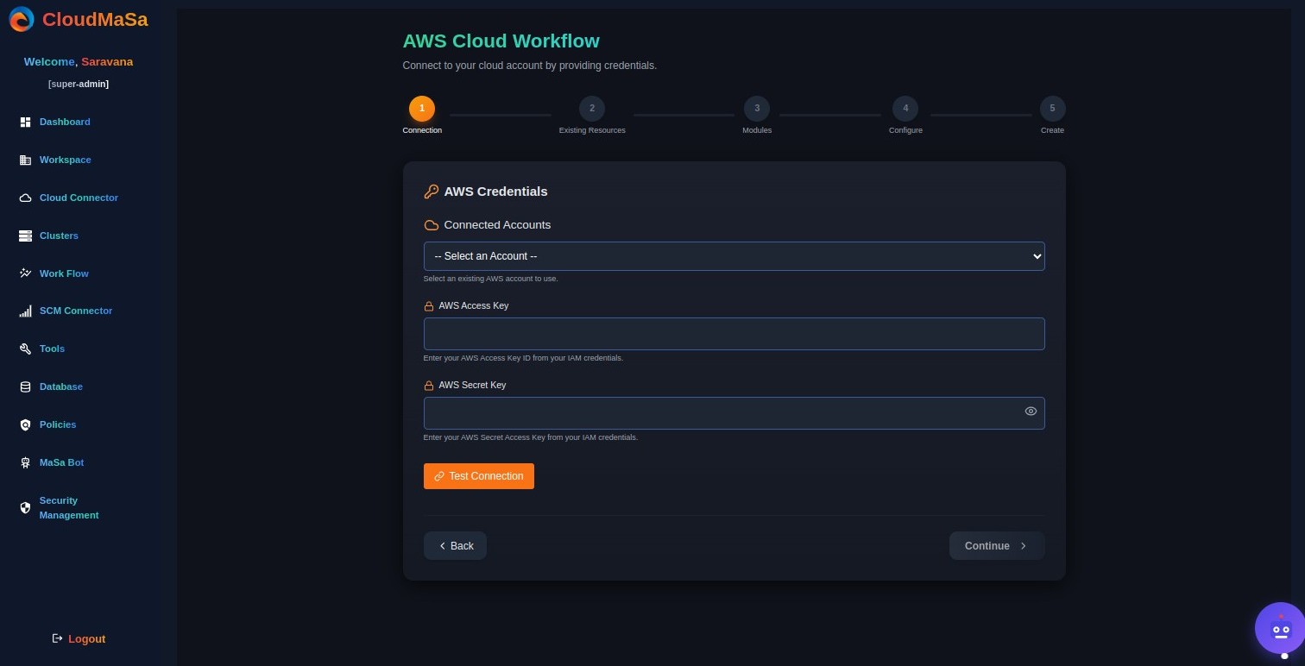Click the Clusters server icon
1305x666 pixels.
(x=25, y=236)
